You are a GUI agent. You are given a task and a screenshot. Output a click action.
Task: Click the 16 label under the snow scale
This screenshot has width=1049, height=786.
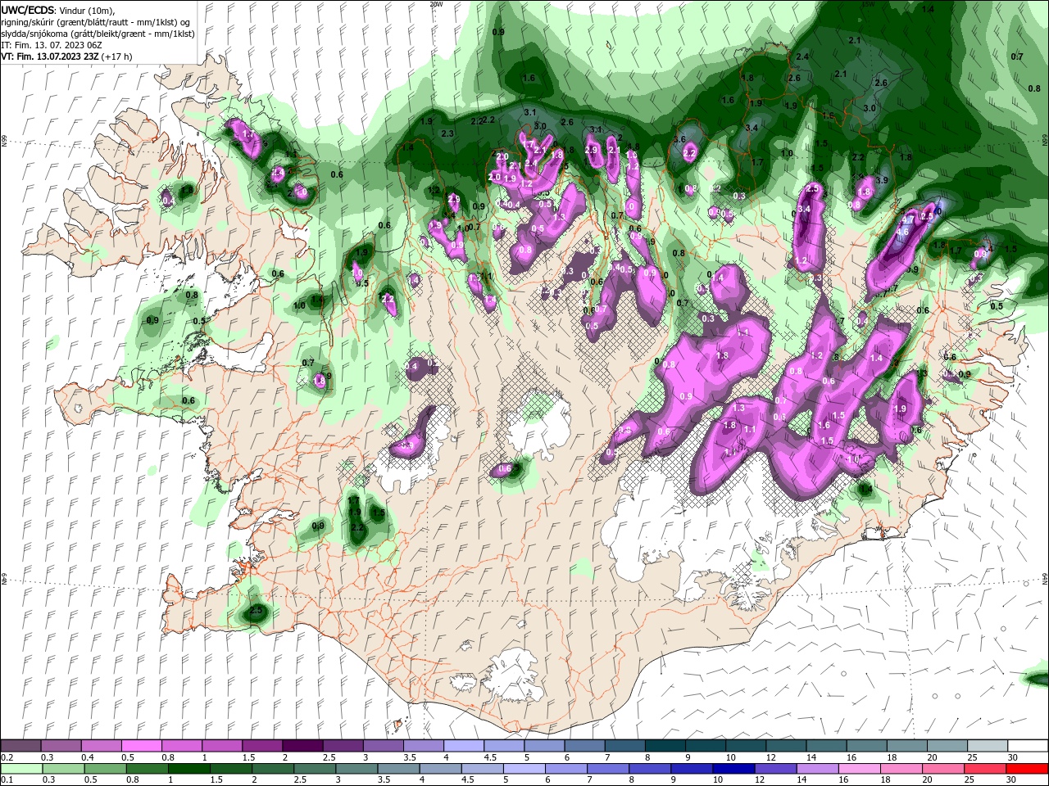pyautogui.click(x=851, y=757)
